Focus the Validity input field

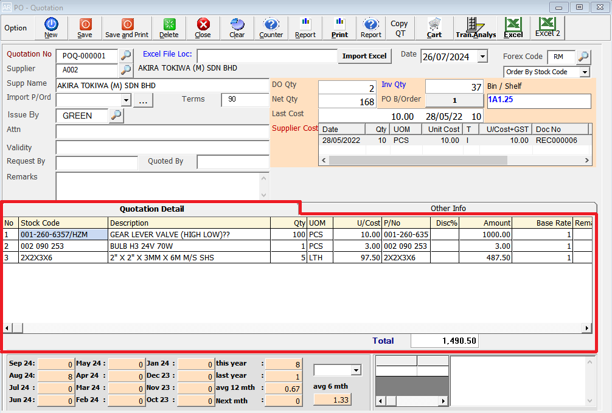pyautogui.click(x=162, y=148)
